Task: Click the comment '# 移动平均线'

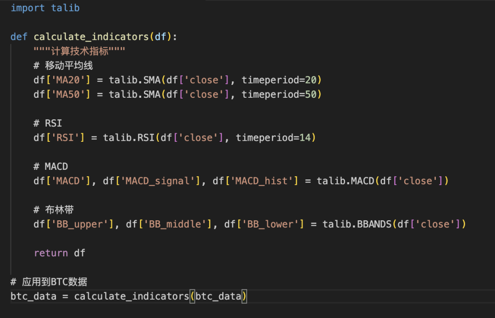Action: [63, 66]
